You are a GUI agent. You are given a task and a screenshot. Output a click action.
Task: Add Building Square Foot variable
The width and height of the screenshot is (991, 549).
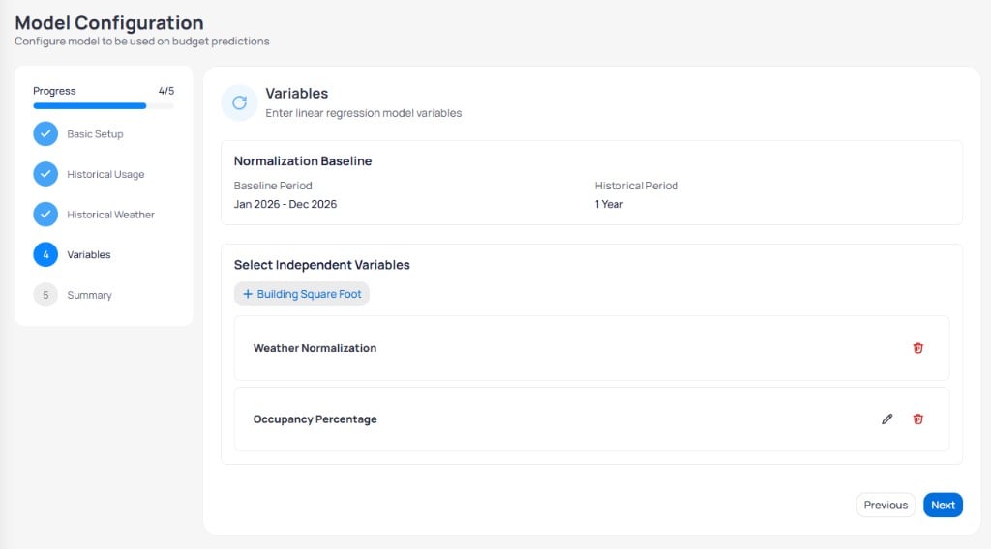(x=302, y=294)
